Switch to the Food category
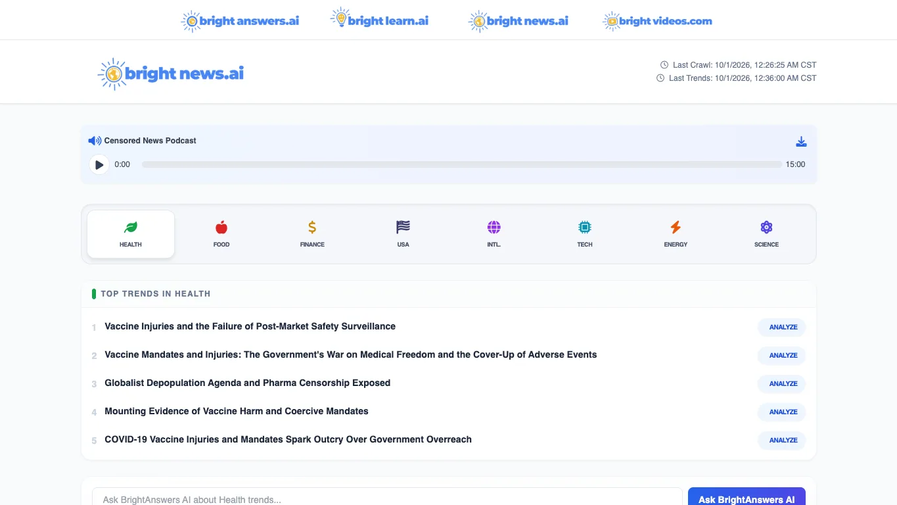This screenshot has width=897, height=505. pyautogui.click(x=221, y=234)
